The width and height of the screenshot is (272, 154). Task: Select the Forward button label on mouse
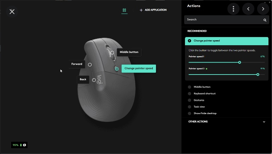point(77,64)
